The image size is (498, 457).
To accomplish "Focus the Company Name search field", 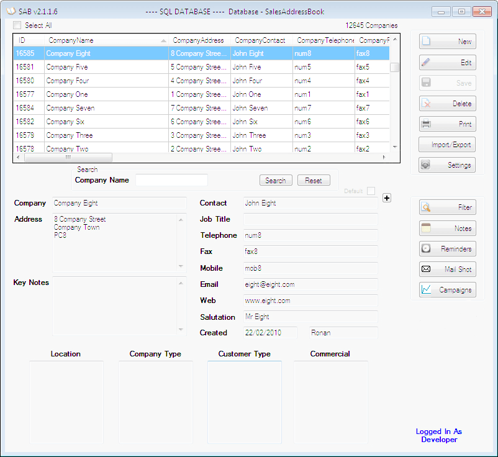I will click(x=171, y=180).
